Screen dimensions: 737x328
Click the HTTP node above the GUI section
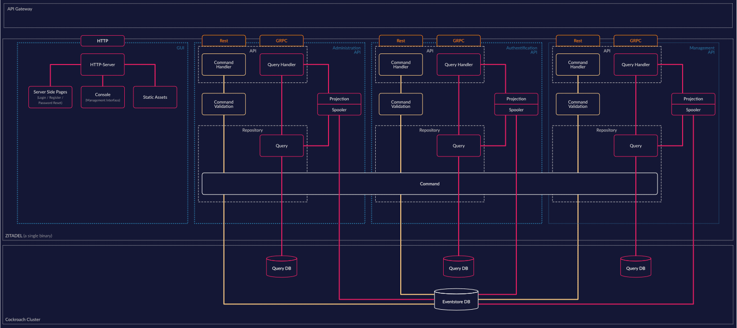(x=103, y=40)
